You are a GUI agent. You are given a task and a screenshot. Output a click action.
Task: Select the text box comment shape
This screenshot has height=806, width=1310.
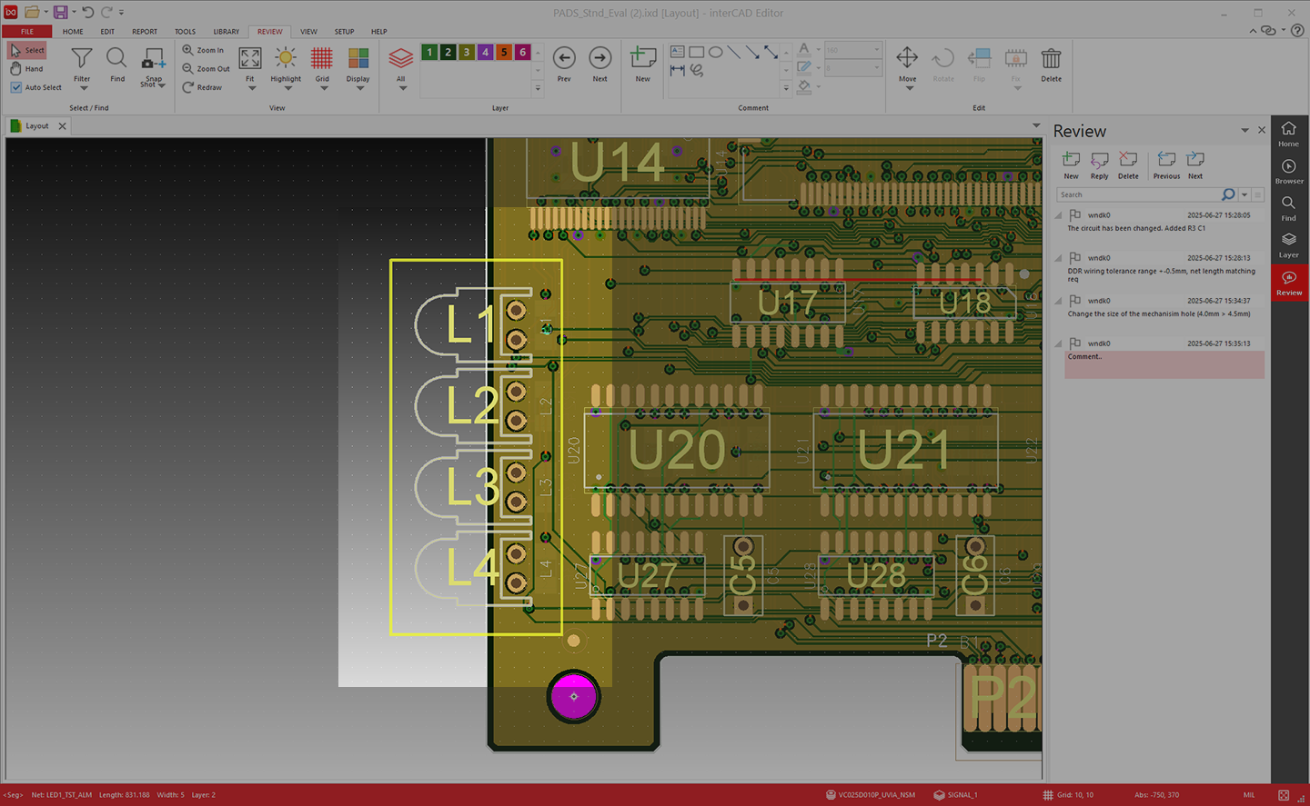pyautogui.click(x=678, y=52)
